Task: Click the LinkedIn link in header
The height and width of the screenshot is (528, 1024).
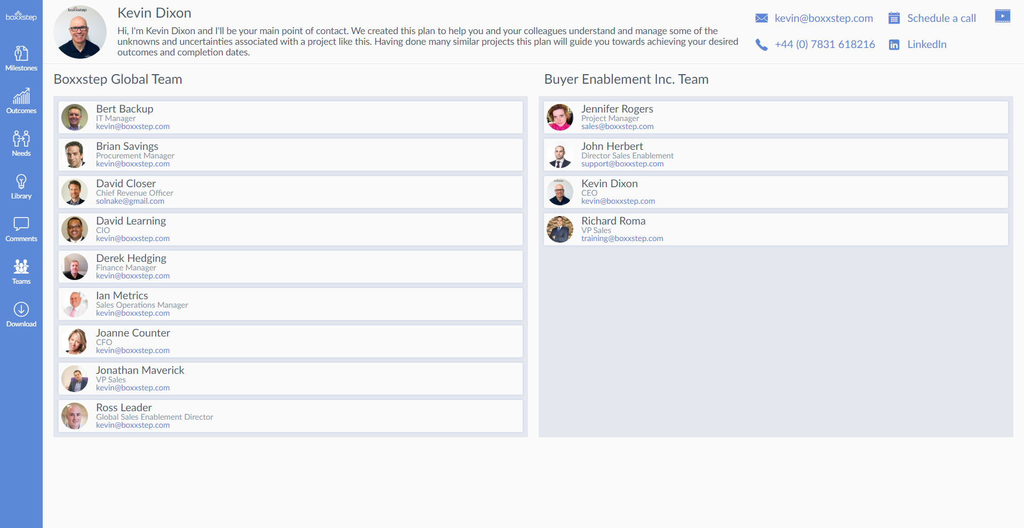Action: click(926, 45)
